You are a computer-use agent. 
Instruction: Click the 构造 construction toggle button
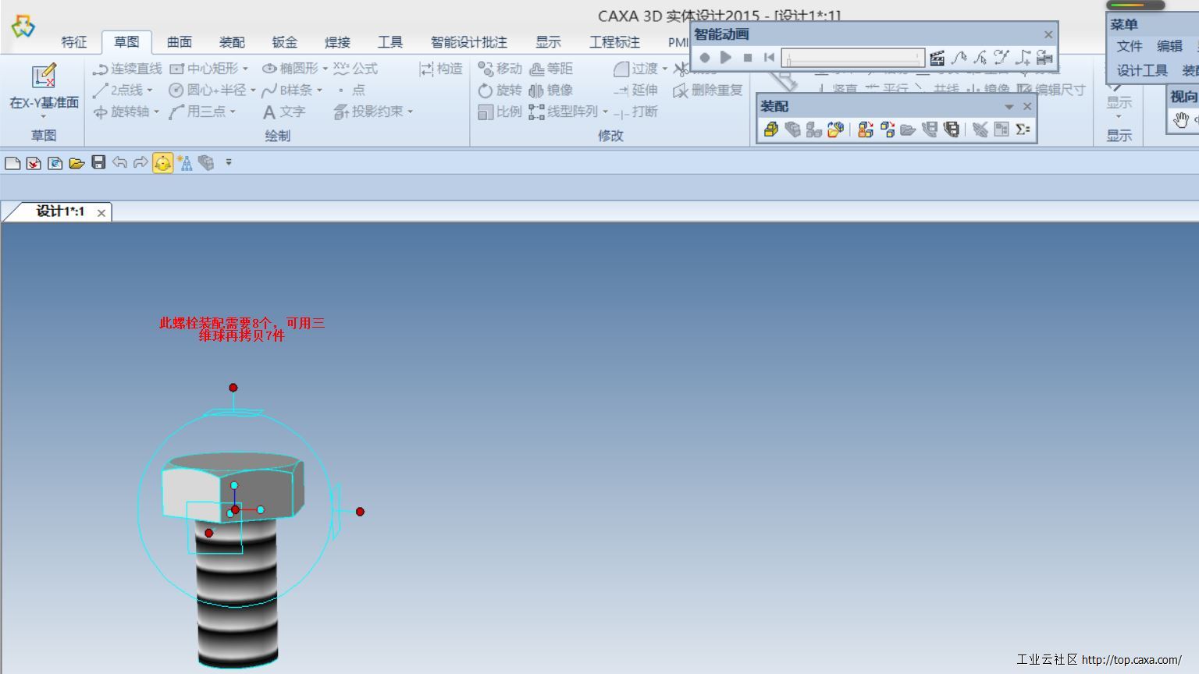441,69
